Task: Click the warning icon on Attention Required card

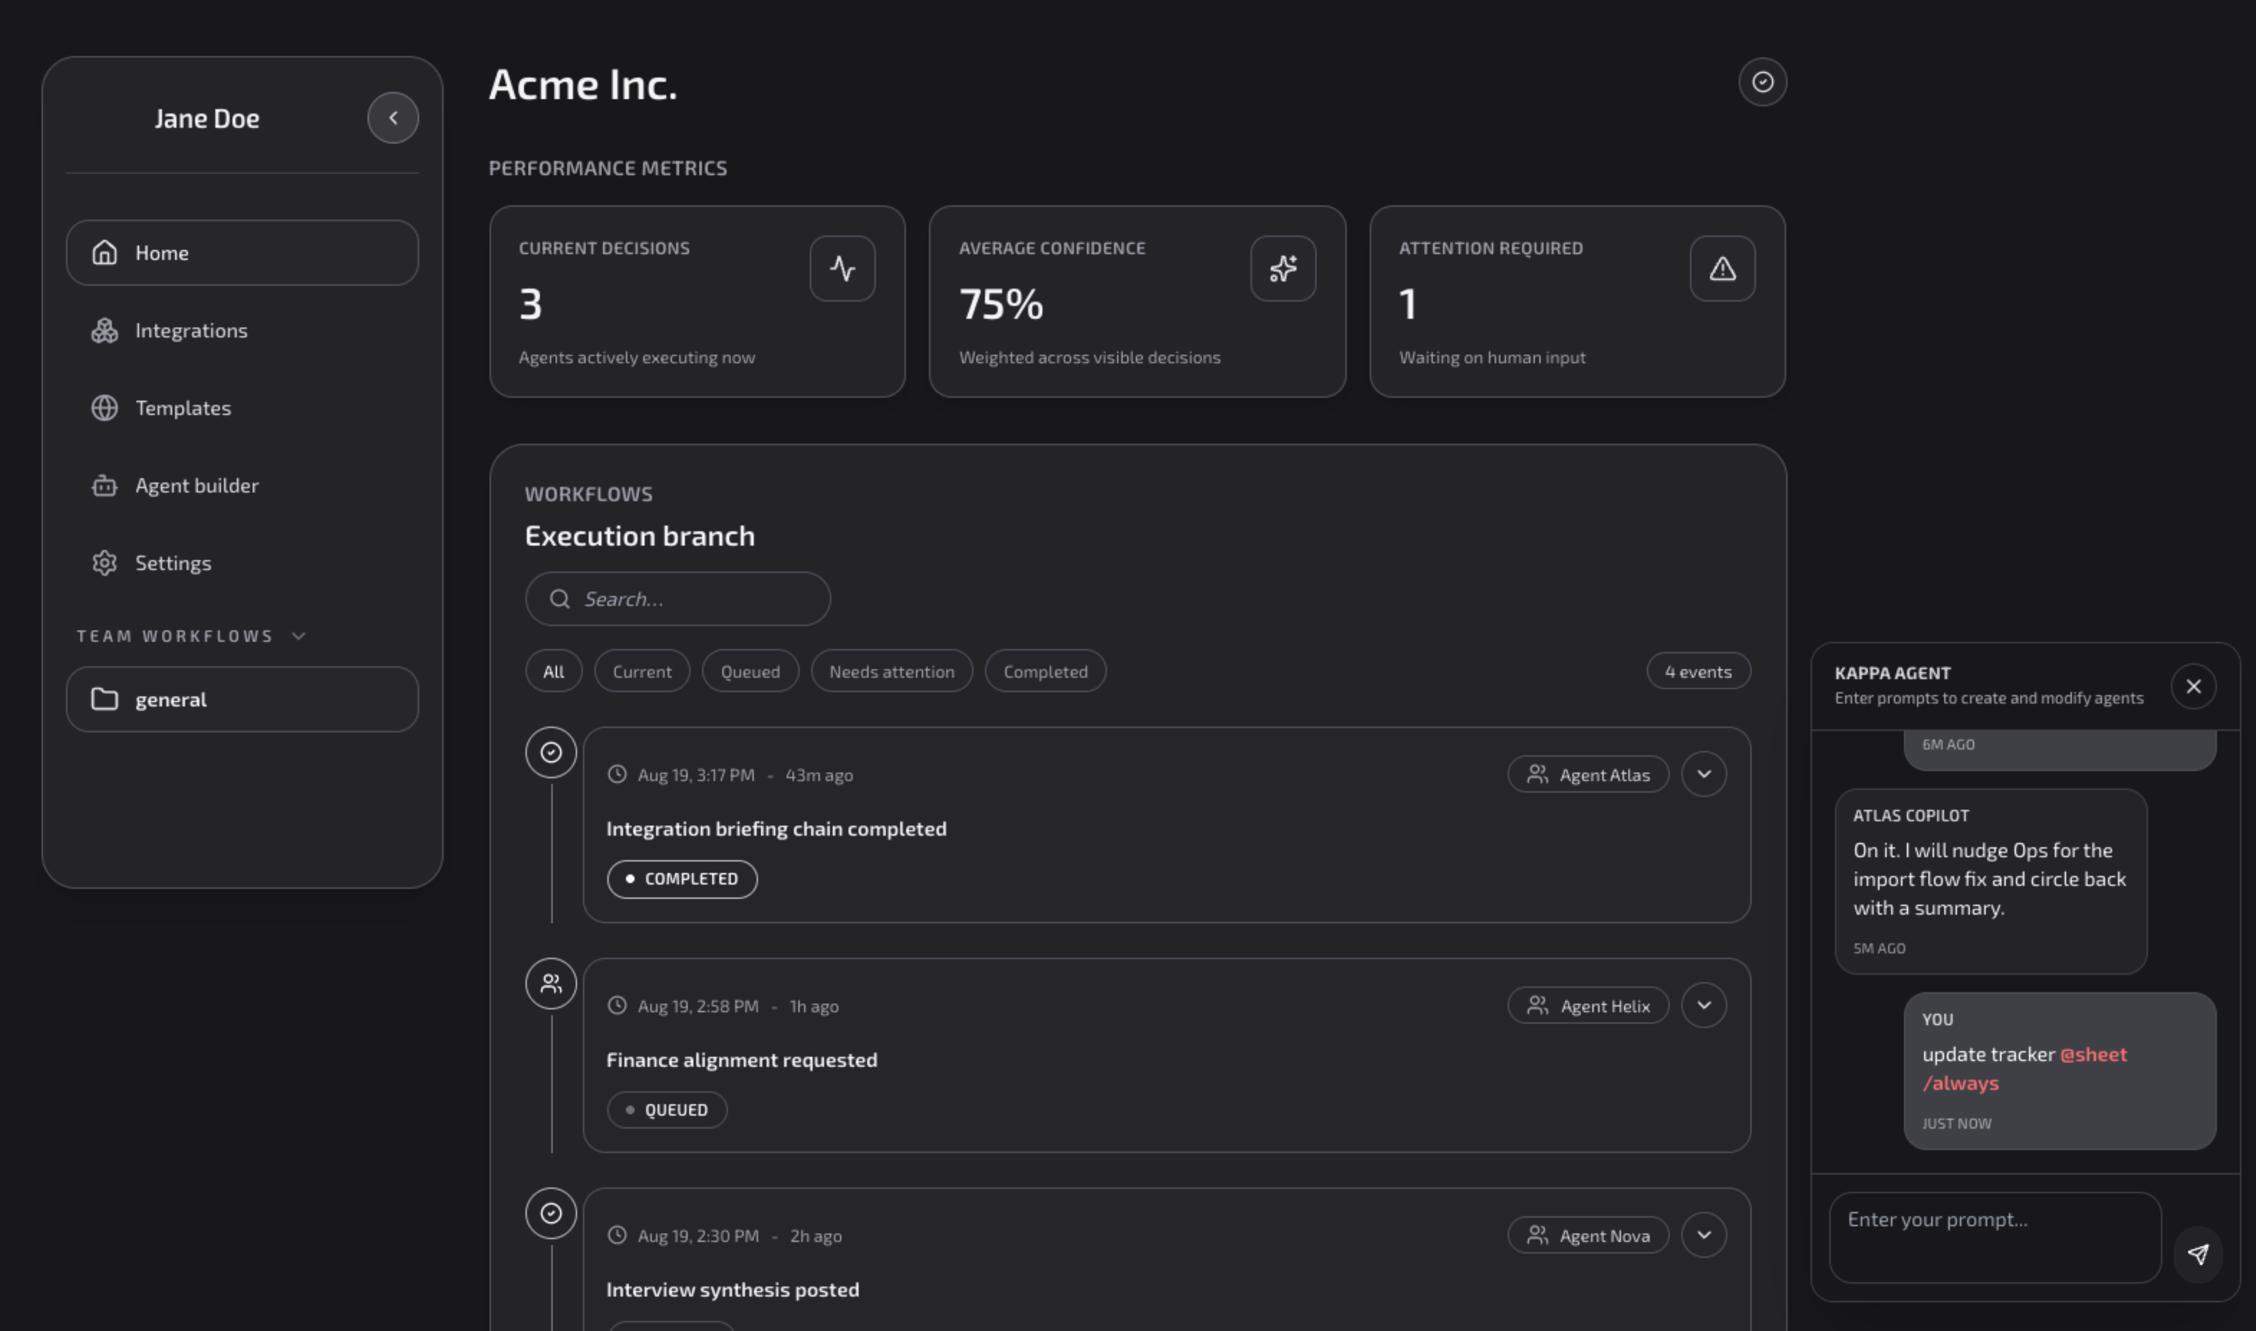Action: 1722,266
